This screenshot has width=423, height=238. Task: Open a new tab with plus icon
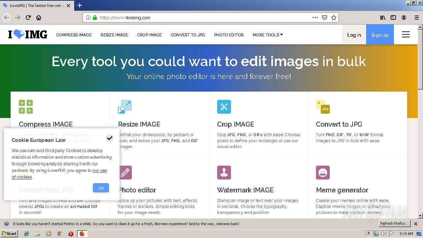point(80,5)
